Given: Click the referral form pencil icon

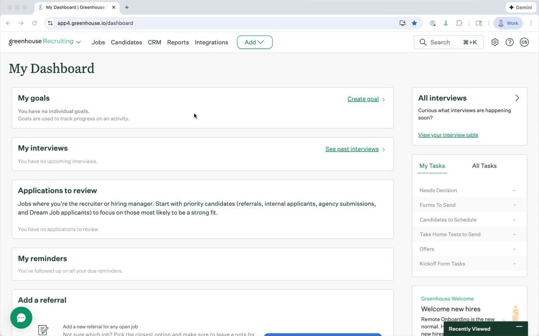Looking at the screenshot, I should click(43, 330).
